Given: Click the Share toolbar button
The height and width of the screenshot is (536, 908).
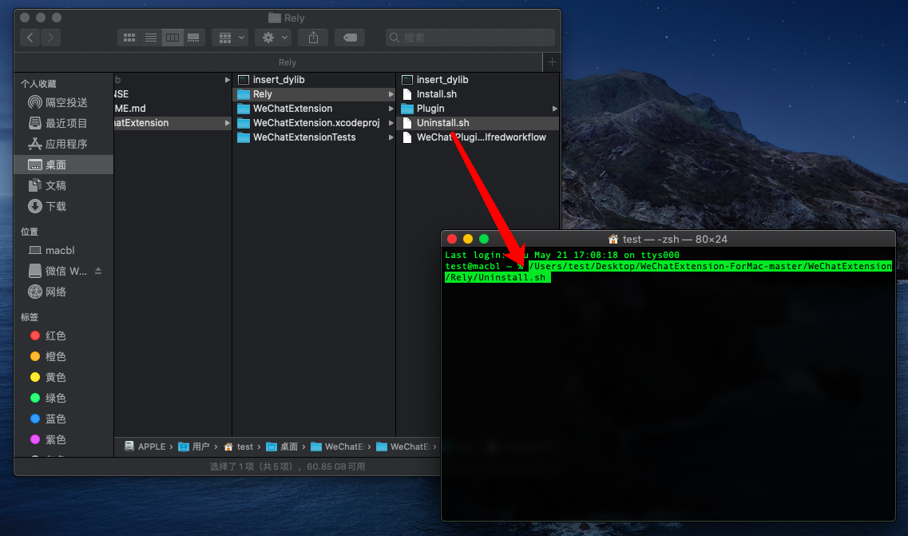Looking at the screenshot, I should click(313, 38).
